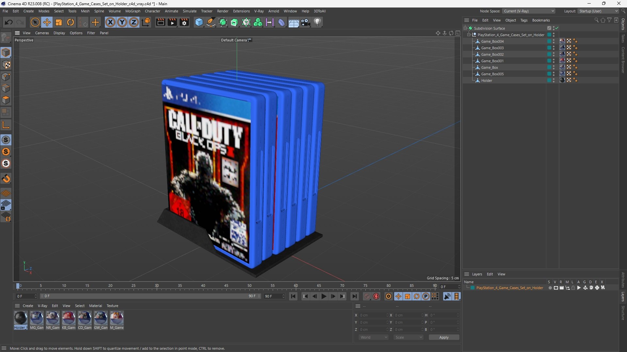Add a Cube primitive object
This screenshot has height=352, width=627.
pos(199,22)
